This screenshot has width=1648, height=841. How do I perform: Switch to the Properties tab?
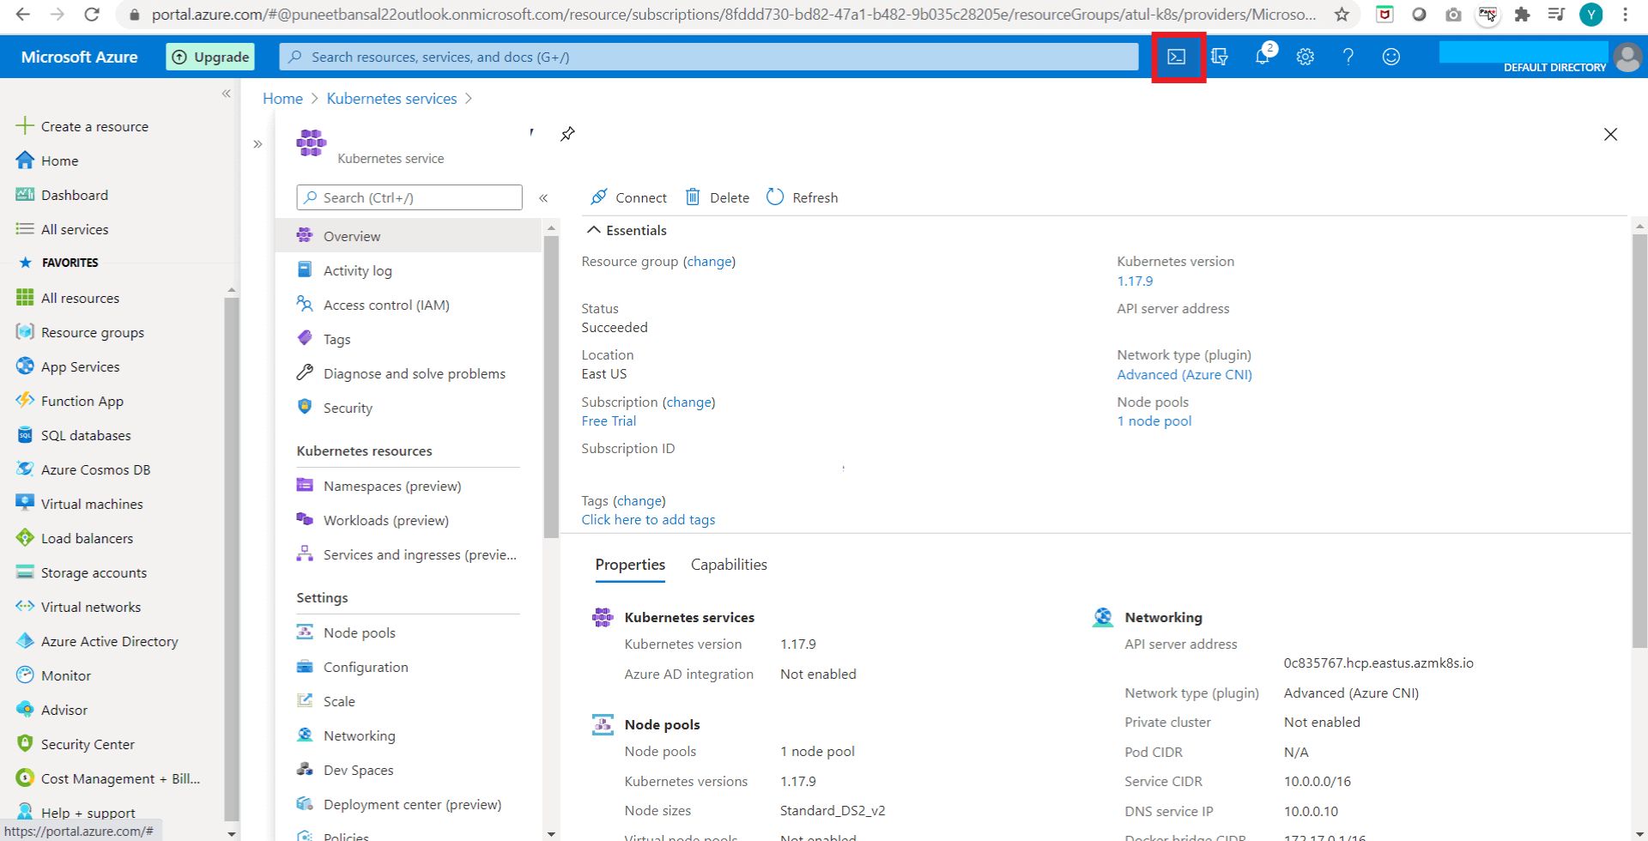click(x=630, y=565)
